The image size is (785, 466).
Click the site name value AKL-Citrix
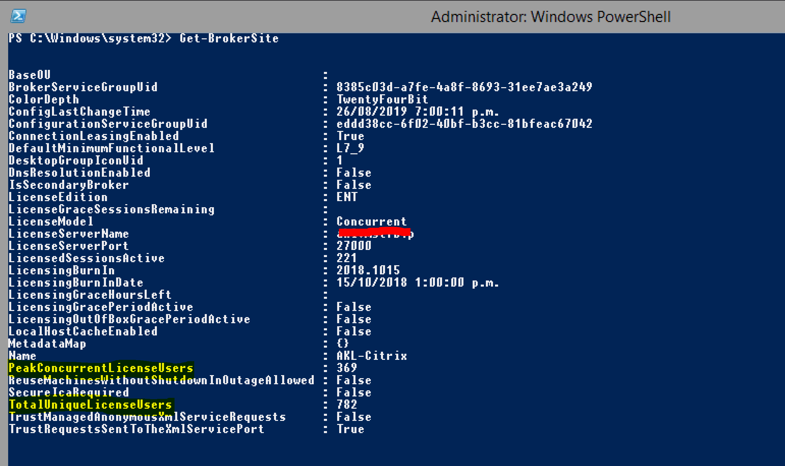pos(371,356)
